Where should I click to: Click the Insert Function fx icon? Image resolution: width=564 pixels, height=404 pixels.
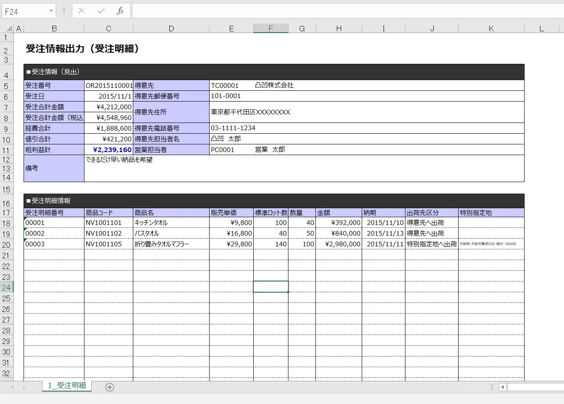coord(120,11)
